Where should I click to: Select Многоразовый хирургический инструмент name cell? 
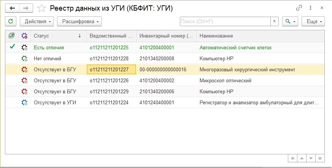(261, 69)
